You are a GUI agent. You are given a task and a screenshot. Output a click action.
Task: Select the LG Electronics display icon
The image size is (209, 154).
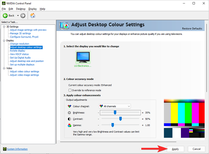click(83, 57)
